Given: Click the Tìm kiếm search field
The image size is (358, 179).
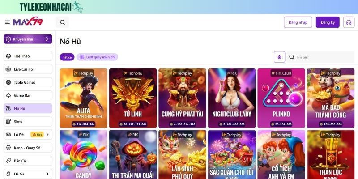Looking at the screenshot, I should [x=321, y=57].
